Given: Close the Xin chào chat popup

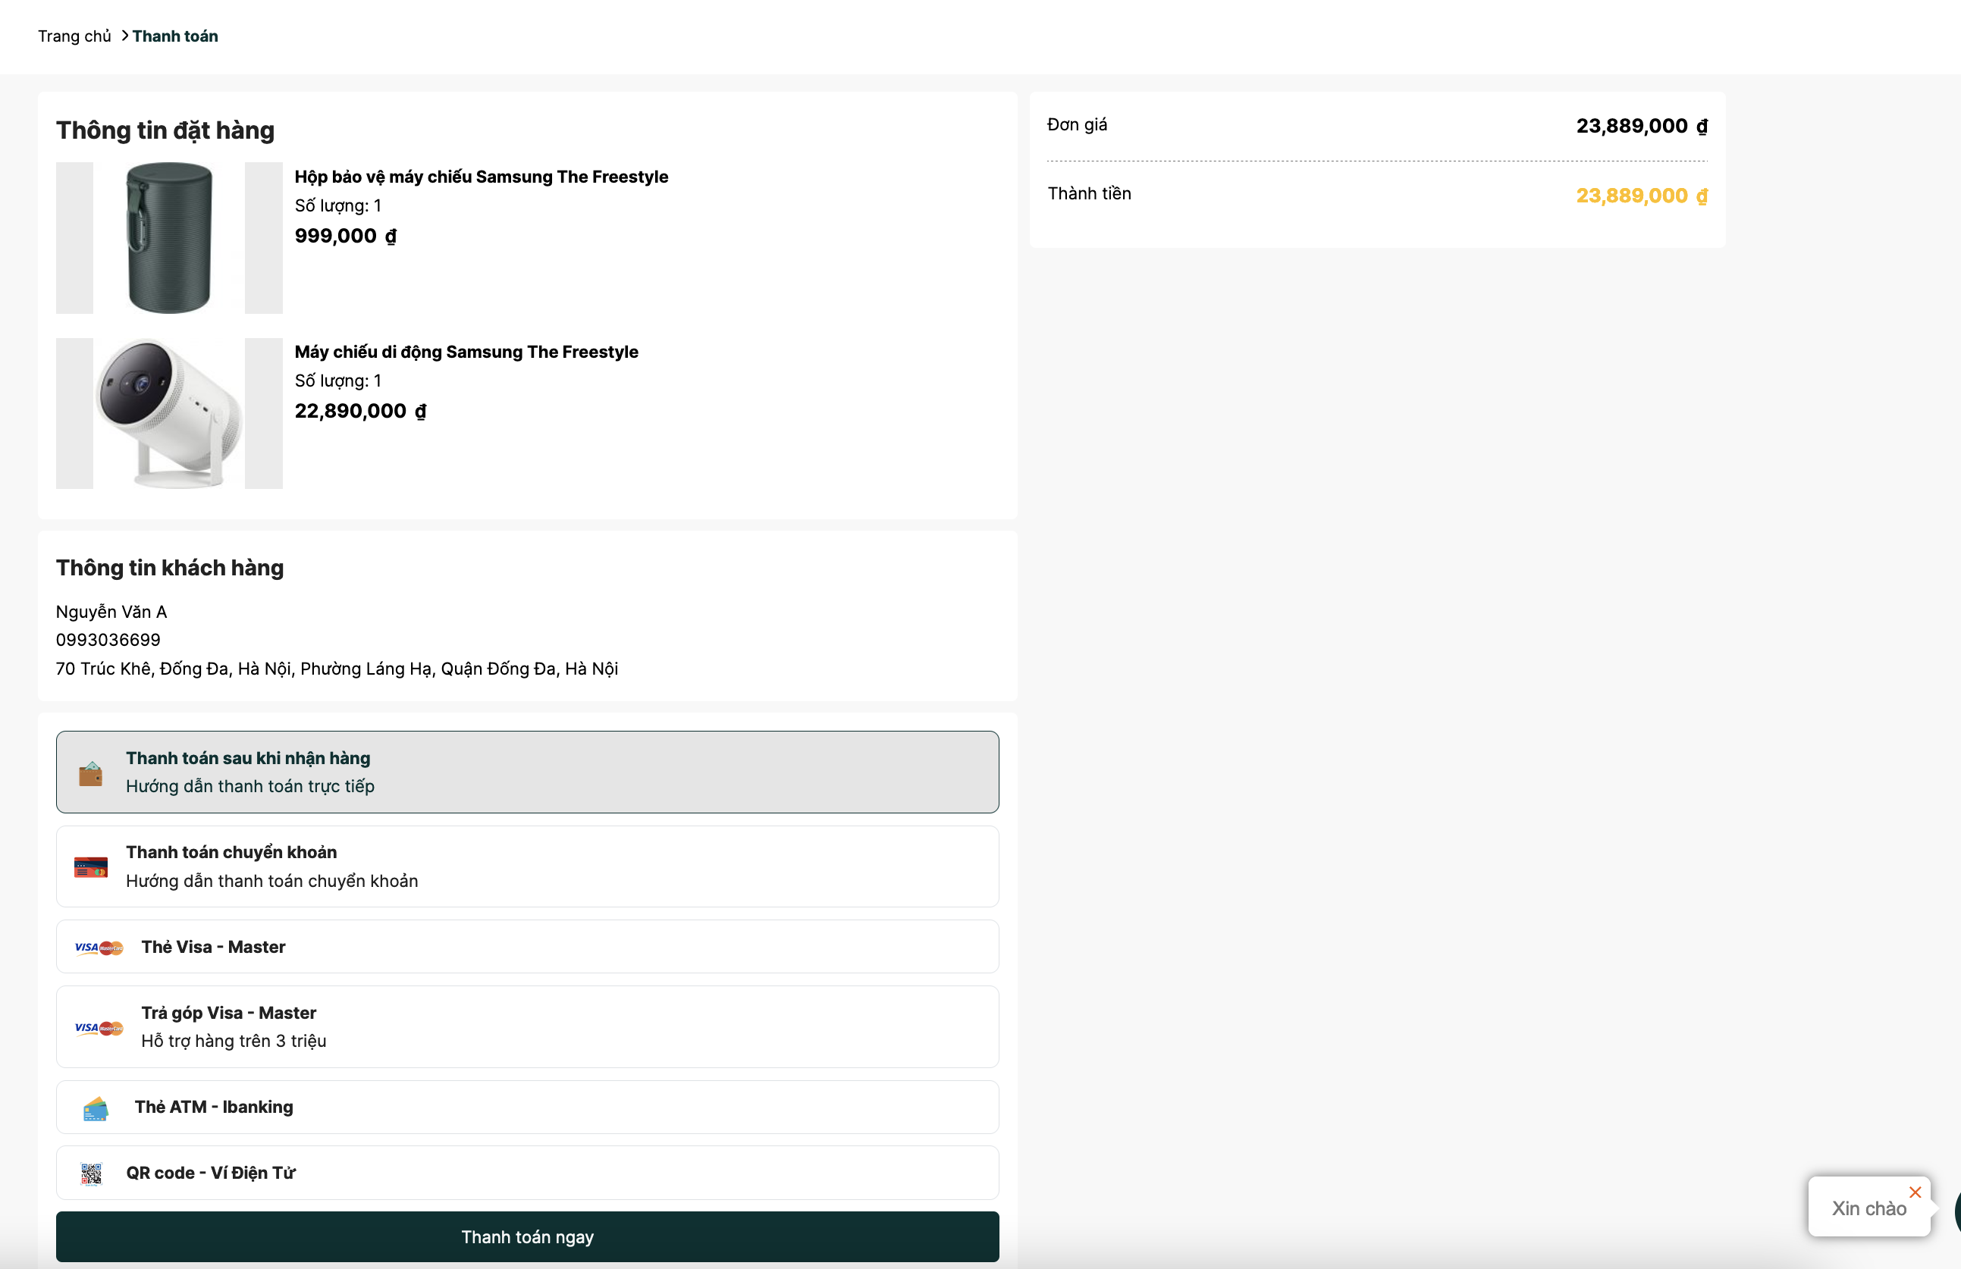Looking at the screenshot, I should pyautogui.click(x=1915, y=1192).
